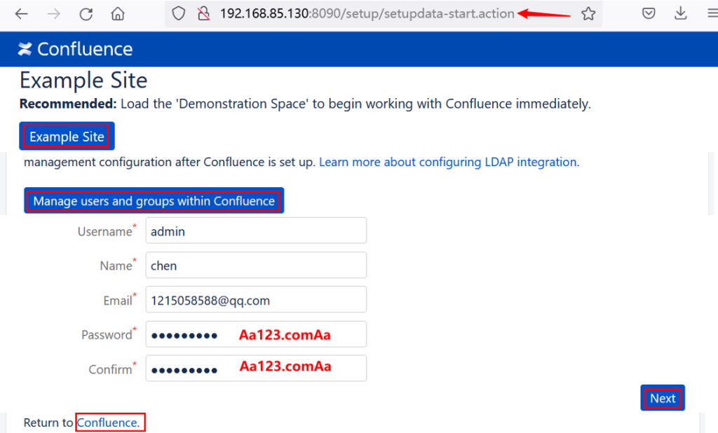718x433 pixels.
Task: Click the Example Site button
Action: tap(67, 137)
